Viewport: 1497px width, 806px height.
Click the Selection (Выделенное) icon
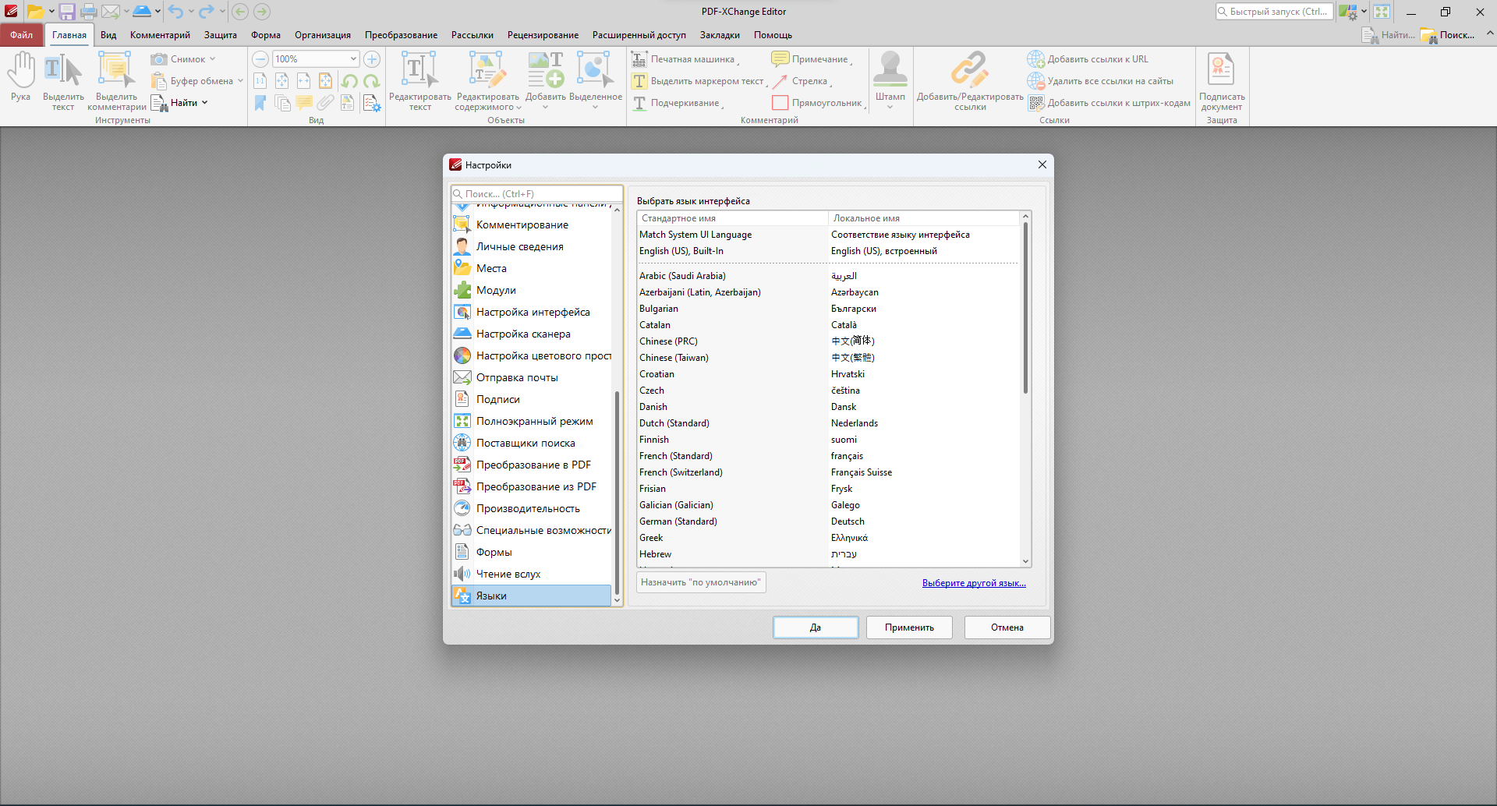(x=595, y=70)
